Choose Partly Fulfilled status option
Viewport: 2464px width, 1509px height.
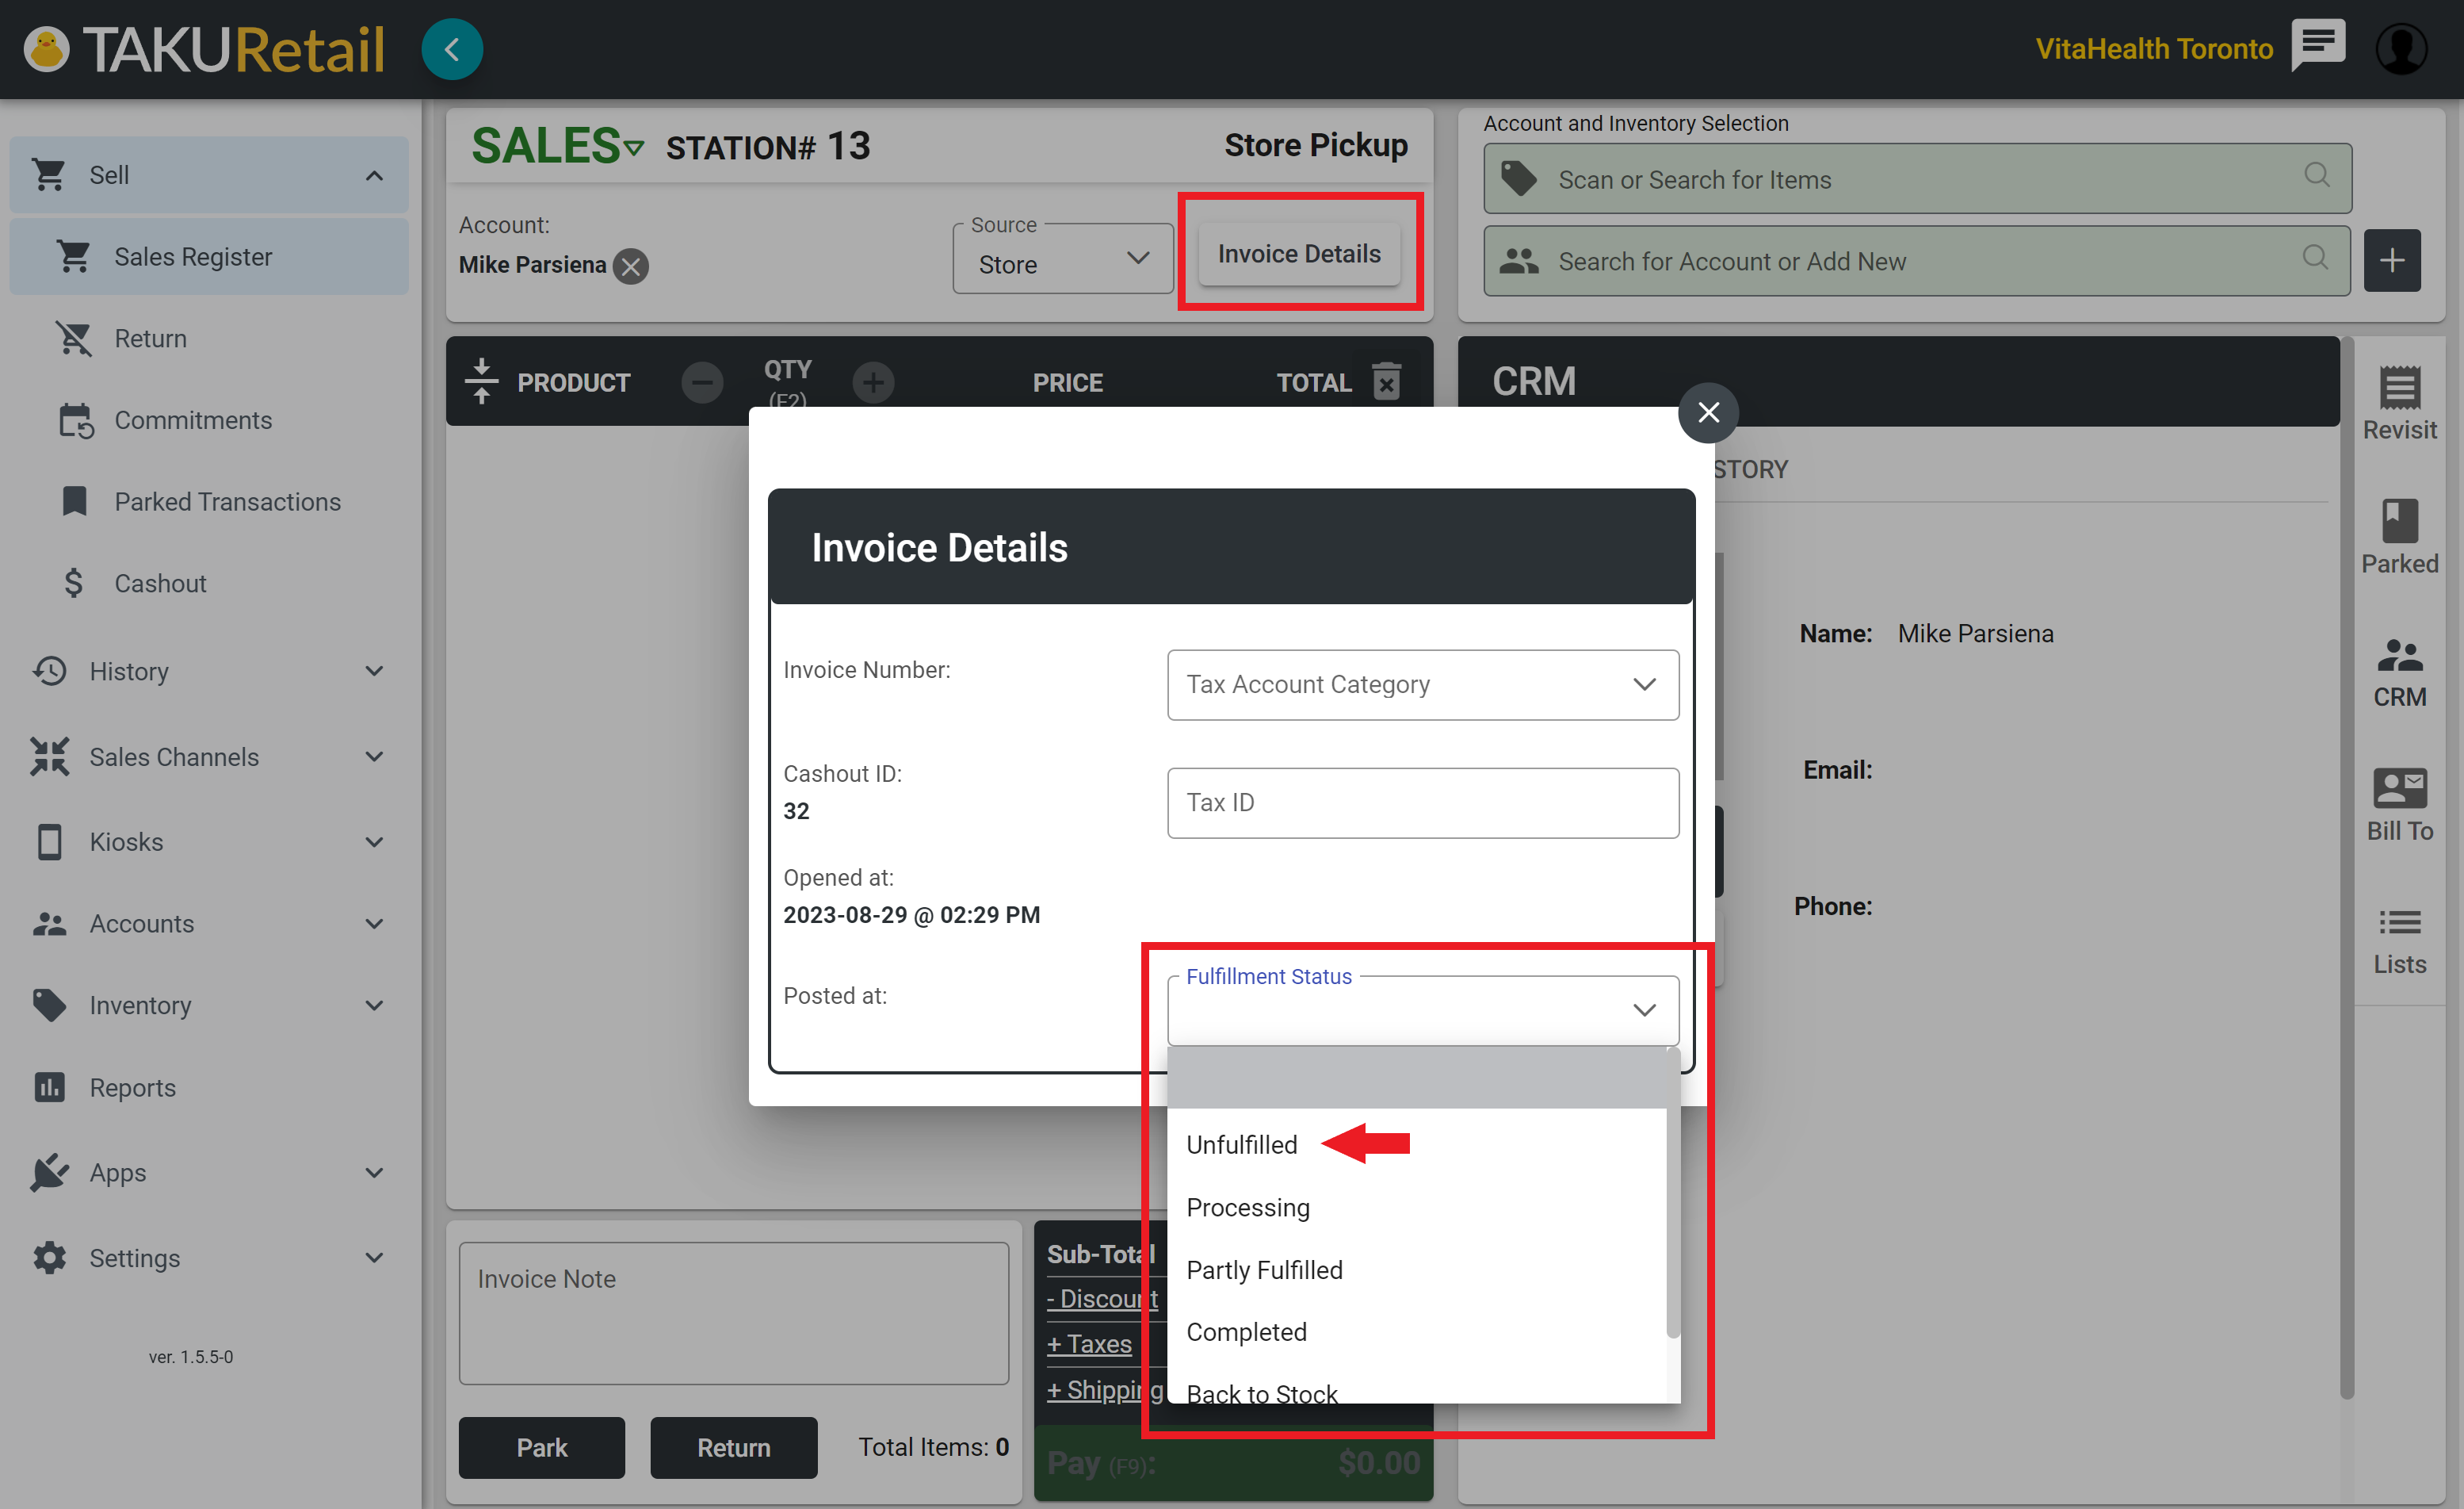pos(1264,1270)
